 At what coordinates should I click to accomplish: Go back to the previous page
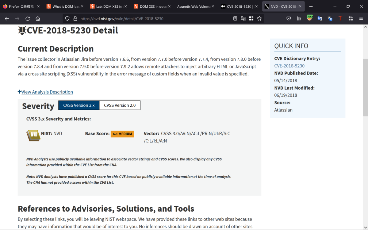(7, 19)
